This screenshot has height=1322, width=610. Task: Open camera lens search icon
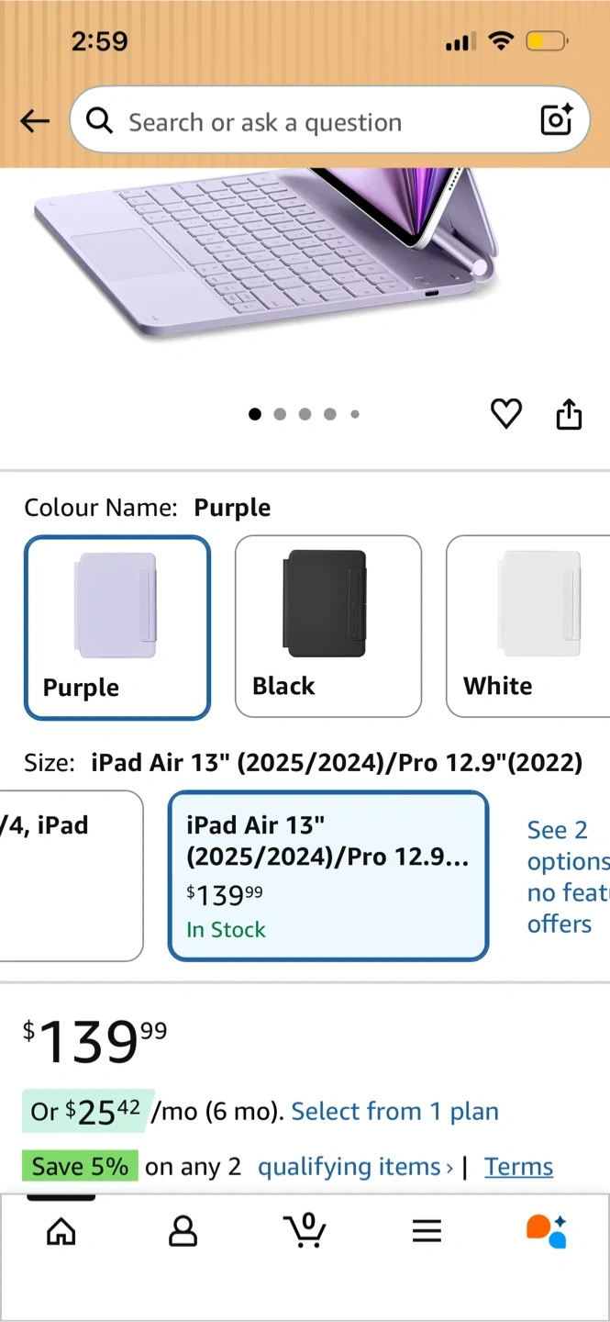[x=556, y=120]
